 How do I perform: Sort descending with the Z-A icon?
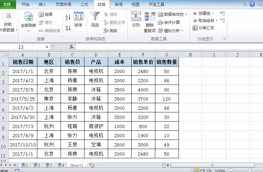[x=68, y=28]
